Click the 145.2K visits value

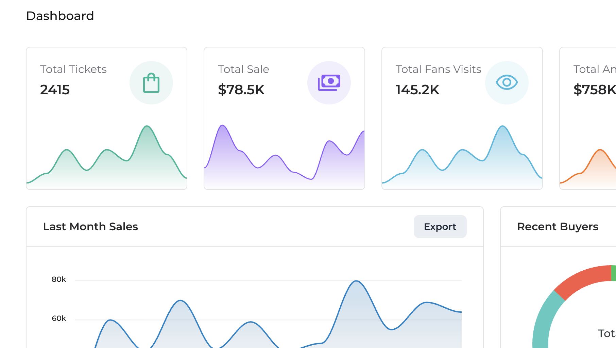(417, 90)
